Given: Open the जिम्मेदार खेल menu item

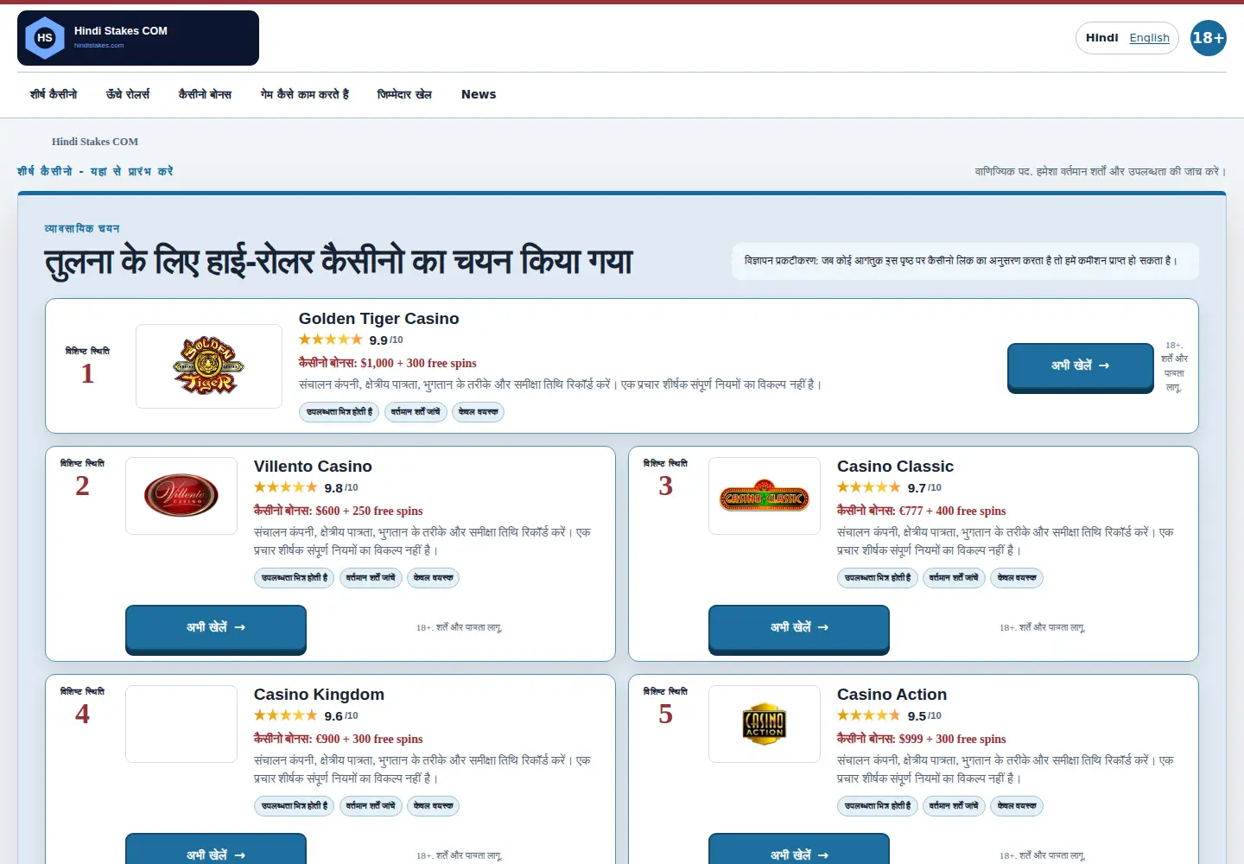Looking at the screenshot, I should [x=404, y=94].
